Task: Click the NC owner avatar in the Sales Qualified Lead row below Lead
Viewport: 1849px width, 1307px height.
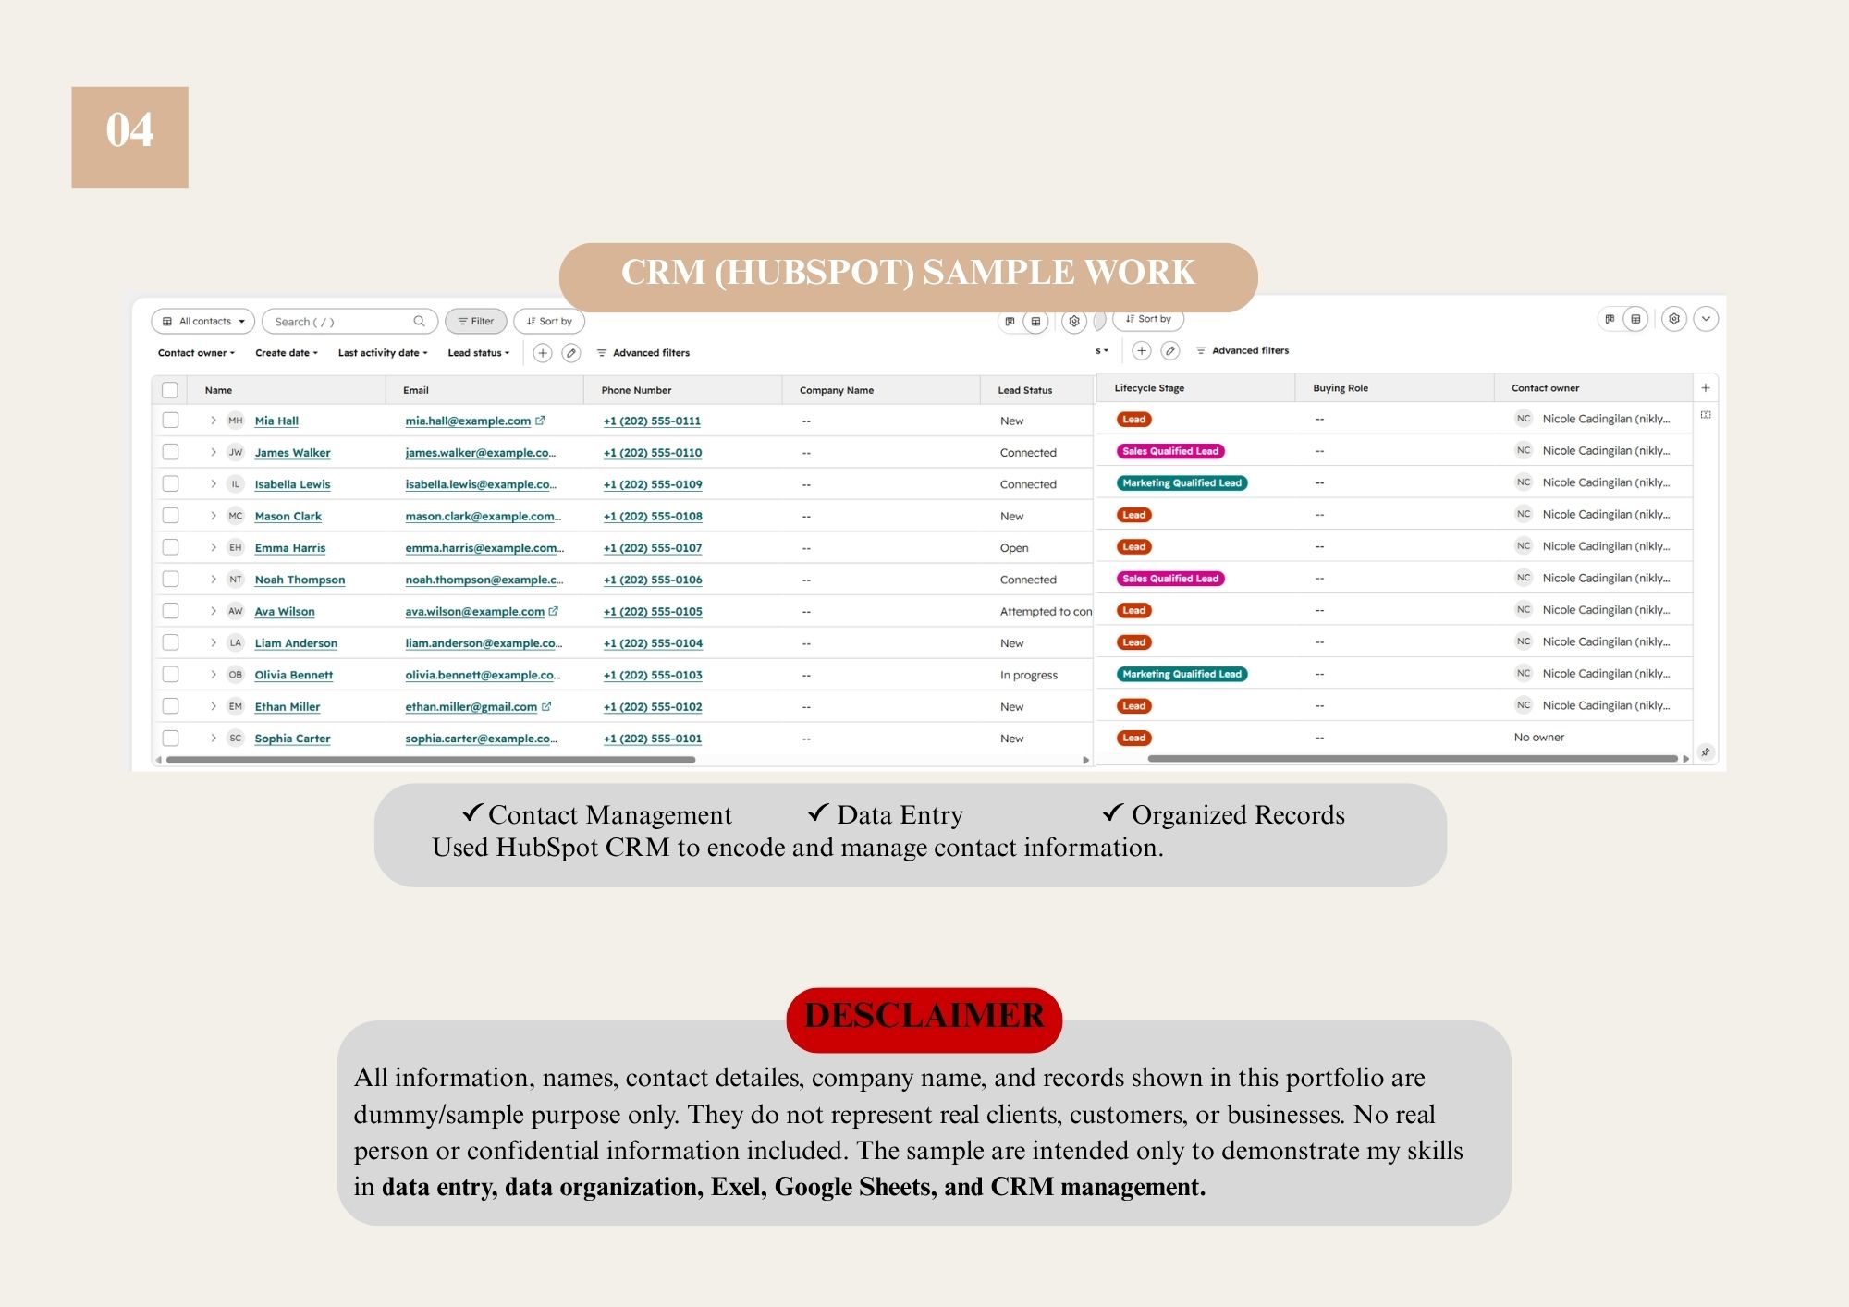Action: 1524,450
